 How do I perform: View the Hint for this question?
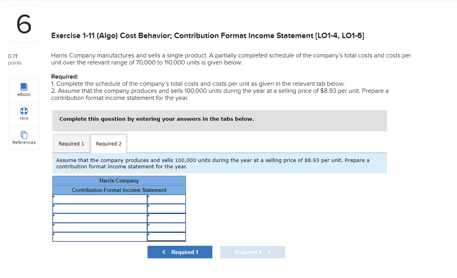click(x=24, y=114)
